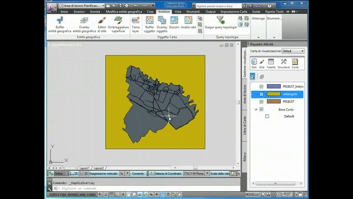This screenshot has width=353, height=199.
Task: Click the layer group icon below Dati
Action: (x=253, y=77)
